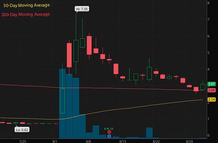
Task: Click the small green candle above Lo: 0.62
Action: tap(16, 123)
